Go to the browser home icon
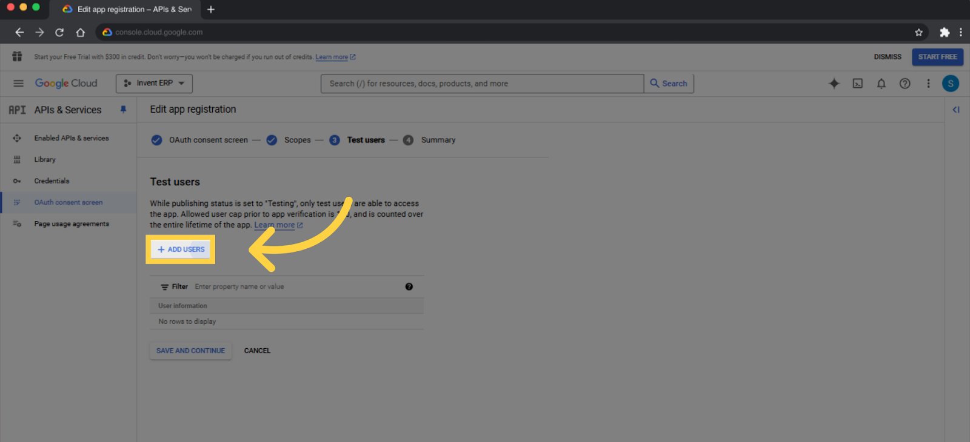Image resolution: width=970 pixels, height=442 pixels. pyautogui.click(x=80, y=32)
